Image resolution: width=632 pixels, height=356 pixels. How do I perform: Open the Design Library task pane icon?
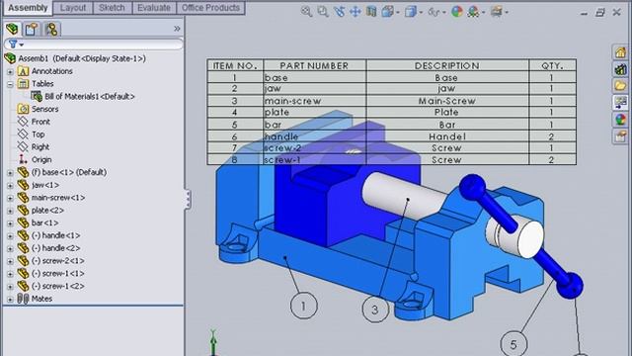621,69
